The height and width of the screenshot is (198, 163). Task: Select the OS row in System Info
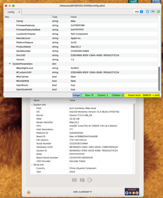point(81,112)
